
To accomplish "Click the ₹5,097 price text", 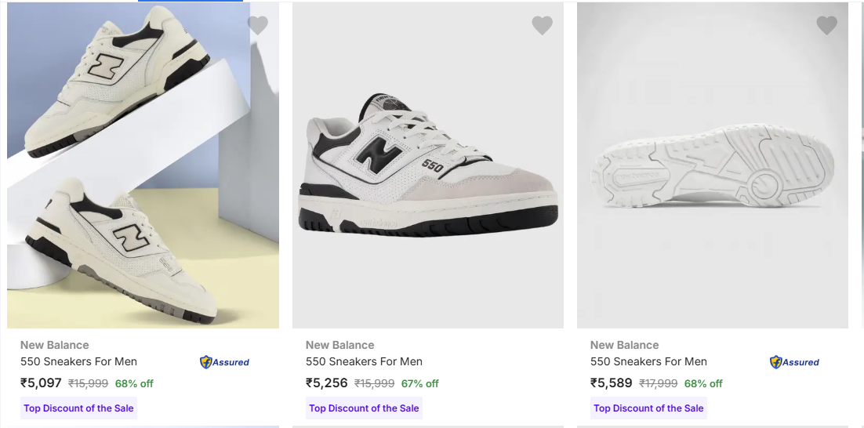I will 41,383.
